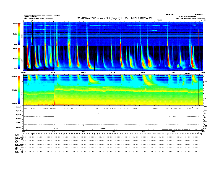
Task: Click the TNR intensity color bar
Action: [x=19, y=90]
